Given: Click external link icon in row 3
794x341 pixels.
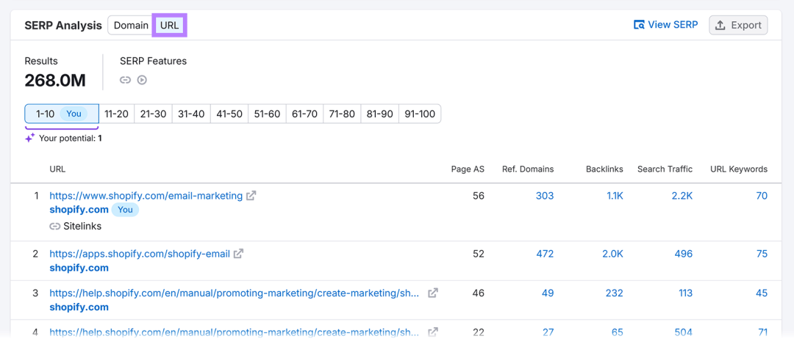Looking at the screenshot, I should tap(433, 293).
